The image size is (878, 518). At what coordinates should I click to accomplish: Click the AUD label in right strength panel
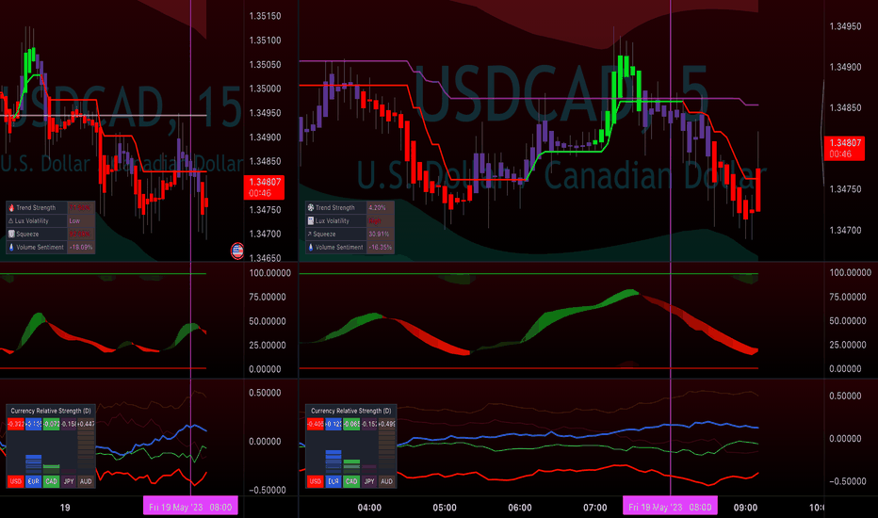tap(387, 481)
